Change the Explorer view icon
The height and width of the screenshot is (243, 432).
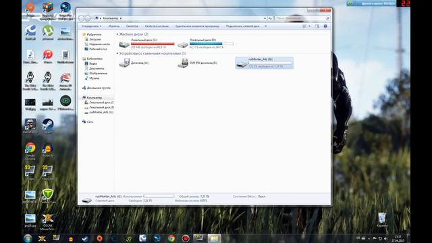click(304, 26)
